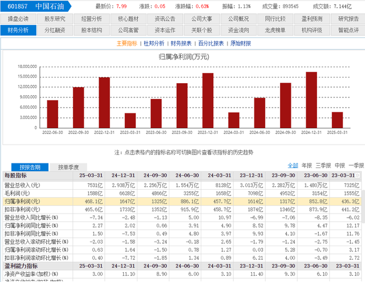365x282 pixels.
Task: Select the 财务分析 tab
Action: [x=18, y=30]
